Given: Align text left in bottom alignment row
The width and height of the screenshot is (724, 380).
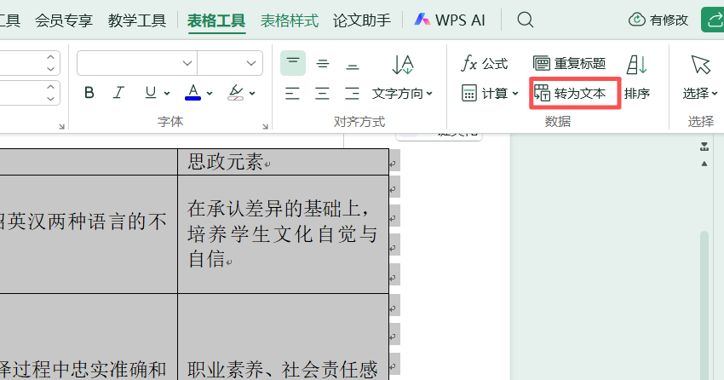Looking at the screenshot, I should pyautogui.click(x=292, y=93).
